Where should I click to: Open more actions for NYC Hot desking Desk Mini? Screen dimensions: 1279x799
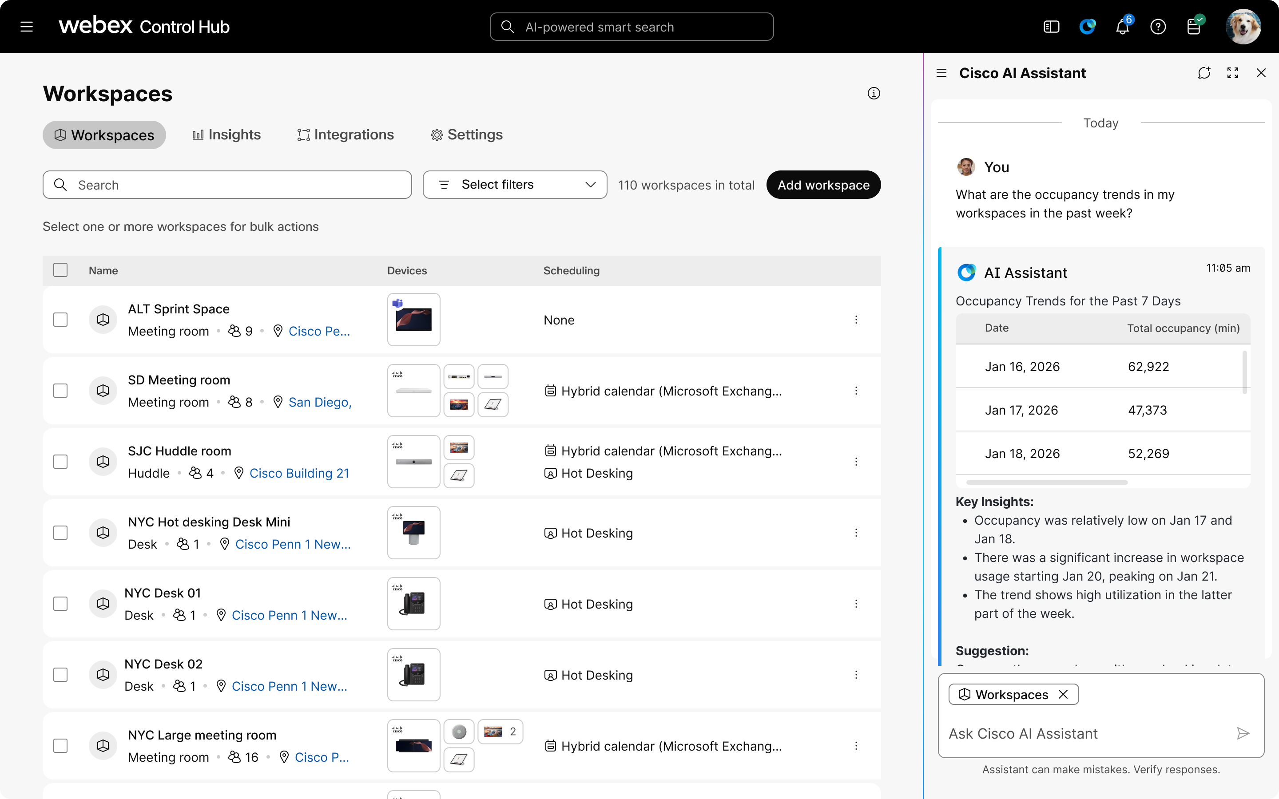[856, 533]
